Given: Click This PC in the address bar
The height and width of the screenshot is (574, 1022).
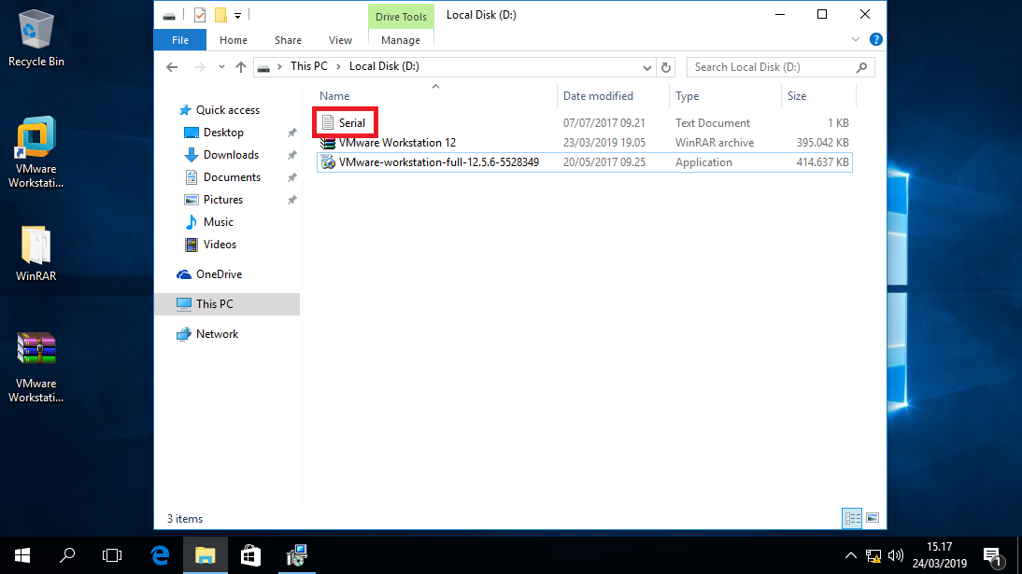Looking at the screenshot, I should (x=309, y=66).
